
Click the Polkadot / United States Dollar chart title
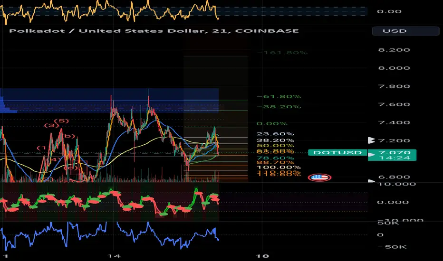point(154,31)
